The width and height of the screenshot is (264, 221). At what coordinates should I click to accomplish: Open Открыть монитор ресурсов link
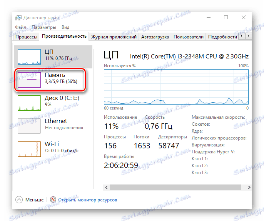pyautogui.click(x=87, y=200)
